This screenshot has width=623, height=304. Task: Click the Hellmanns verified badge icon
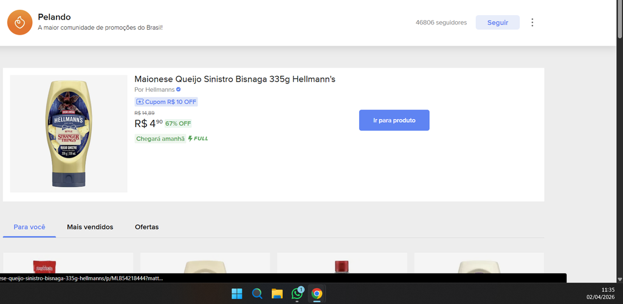click(x=179, y=89)
